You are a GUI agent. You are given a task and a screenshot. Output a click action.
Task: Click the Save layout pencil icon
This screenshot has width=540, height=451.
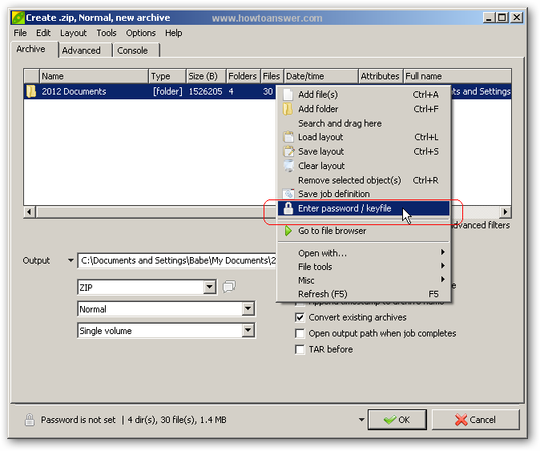pos(288,151)
